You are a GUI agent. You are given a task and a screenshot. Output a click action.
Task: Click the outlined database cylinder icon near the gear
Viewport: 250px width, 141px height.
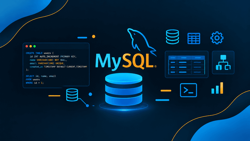[x=172, y=37]
